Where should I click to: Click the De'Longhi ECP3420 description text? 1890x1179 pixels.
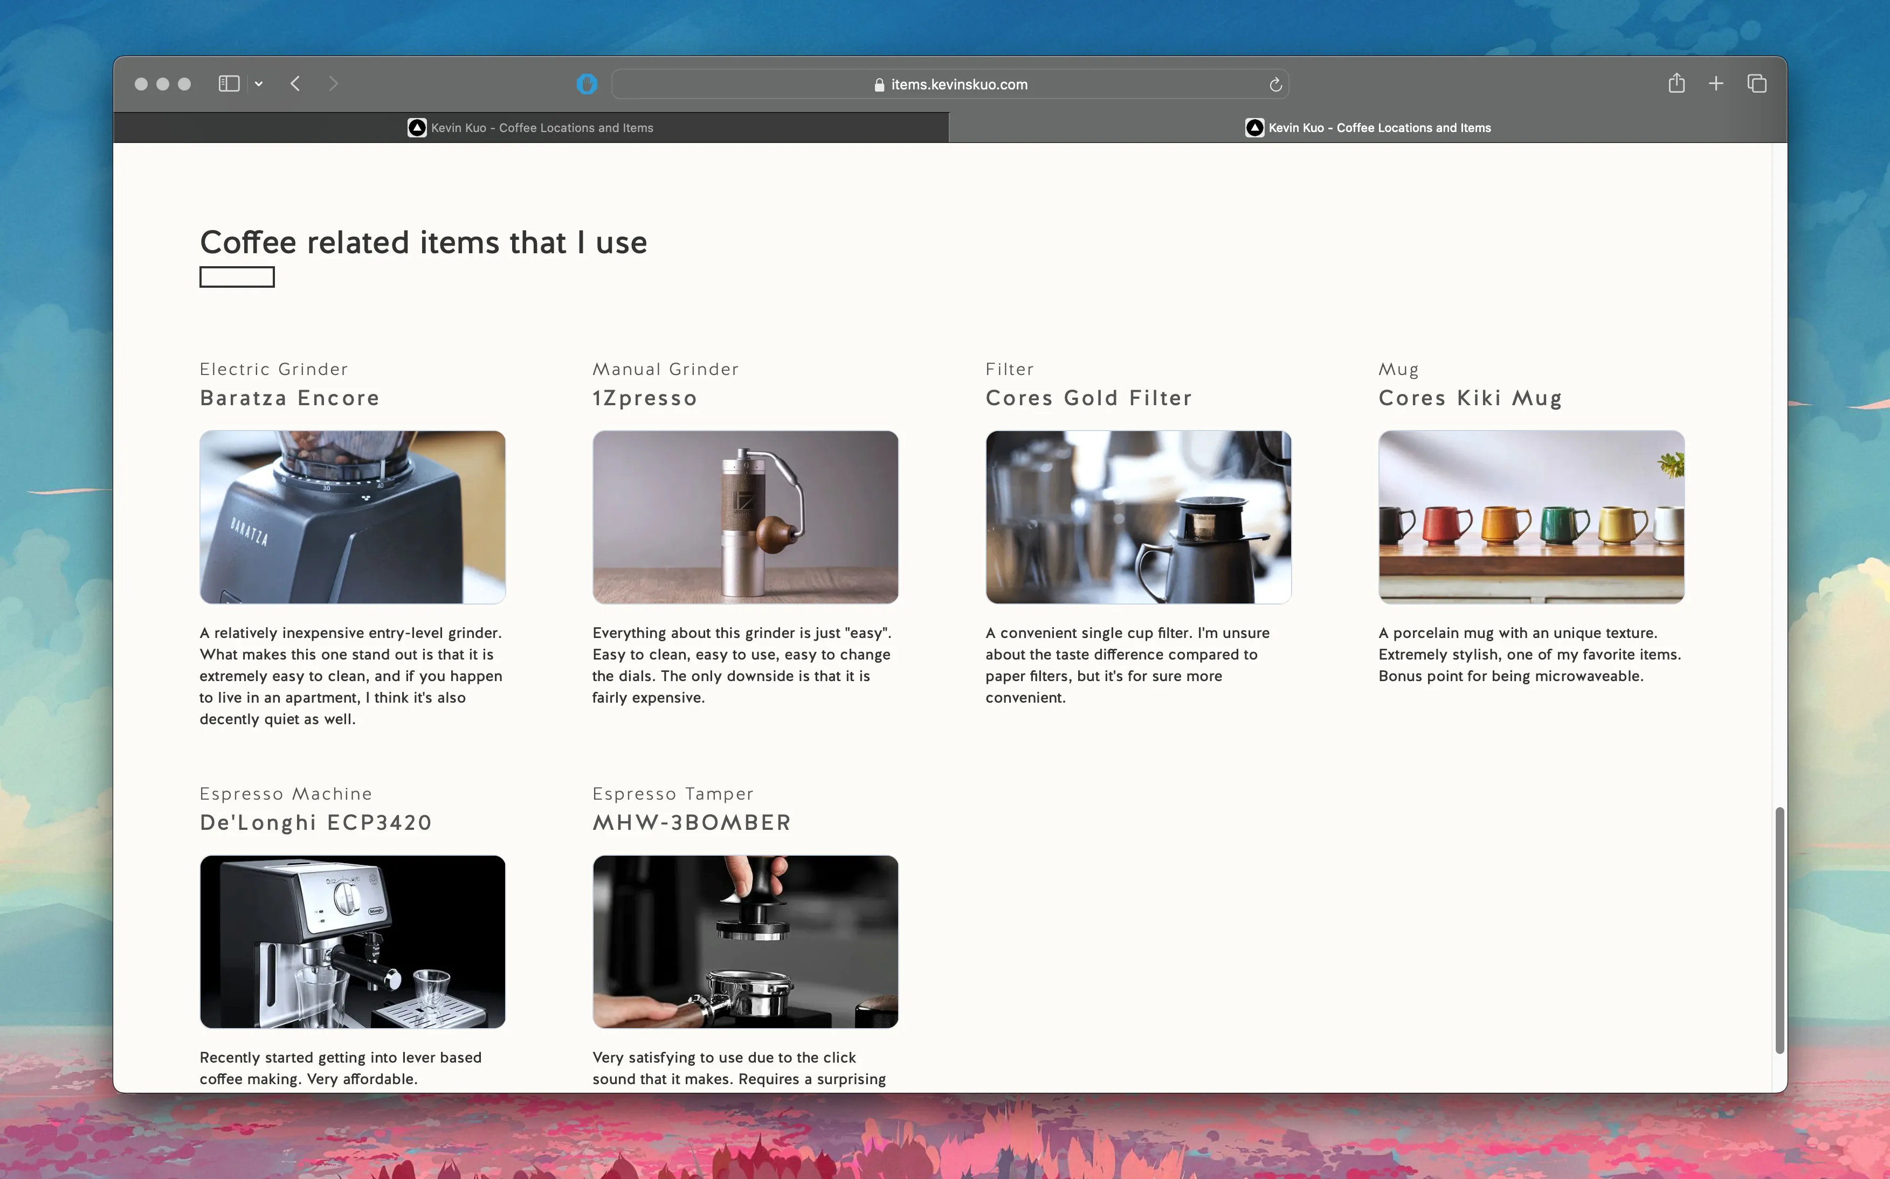point(341,1067)
